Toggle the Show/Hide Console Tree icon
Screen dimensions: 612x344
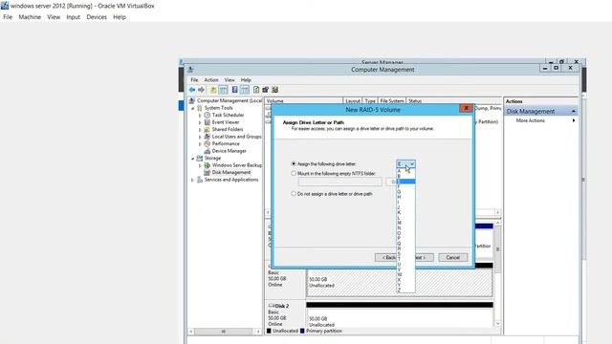[223, 90]
